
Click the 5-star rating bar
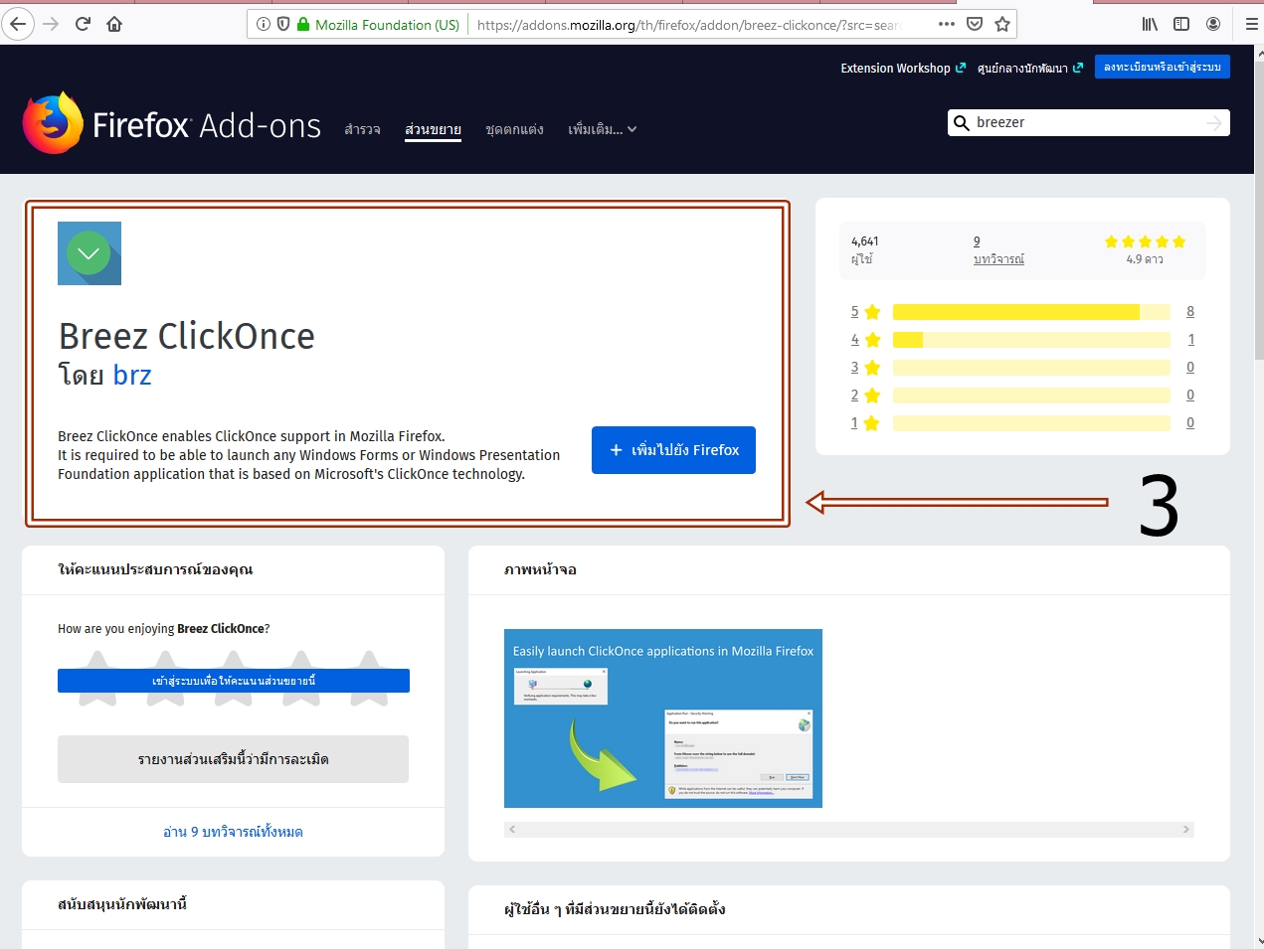click(1031, 312)
